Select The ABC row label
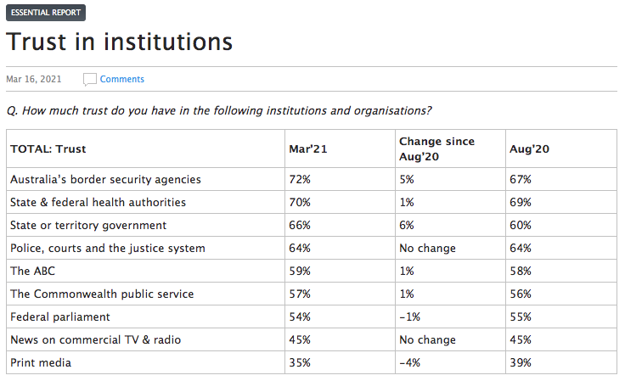Viewport: 625px width, 381px height. (33, 272)
